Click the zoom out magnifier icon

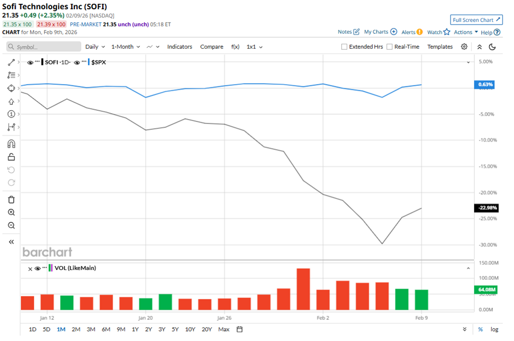pyautogui.click(x=11, y=225)
